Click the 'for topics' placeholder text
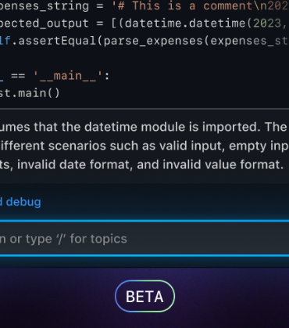The height and width of the screenshot is (328, 289). 98,239
